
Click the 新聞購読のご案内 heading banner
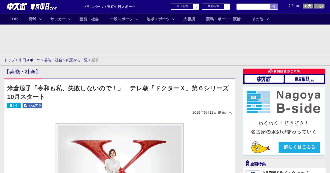click(x=284, y=71)
